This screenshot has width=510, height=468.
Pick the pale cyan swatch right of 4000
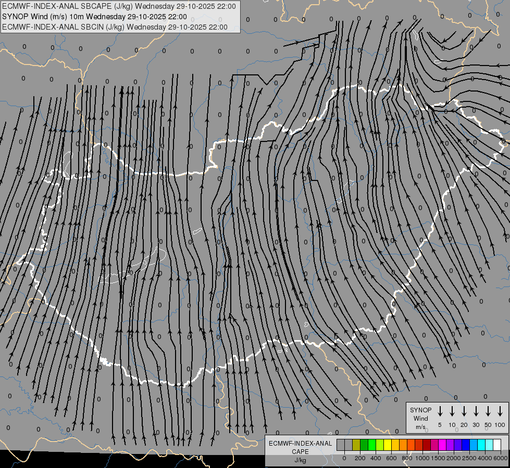[x=490, y=445]
